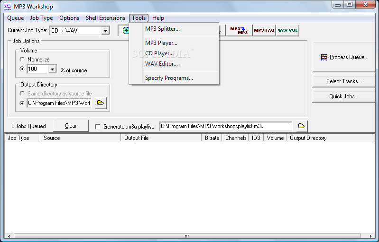Click the Process Queue button

[344, 57]
